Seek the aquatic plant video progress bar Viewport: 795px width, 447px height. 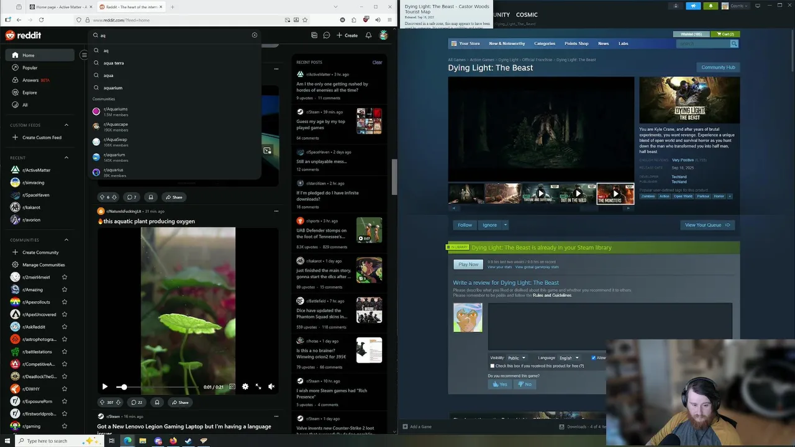157,387
